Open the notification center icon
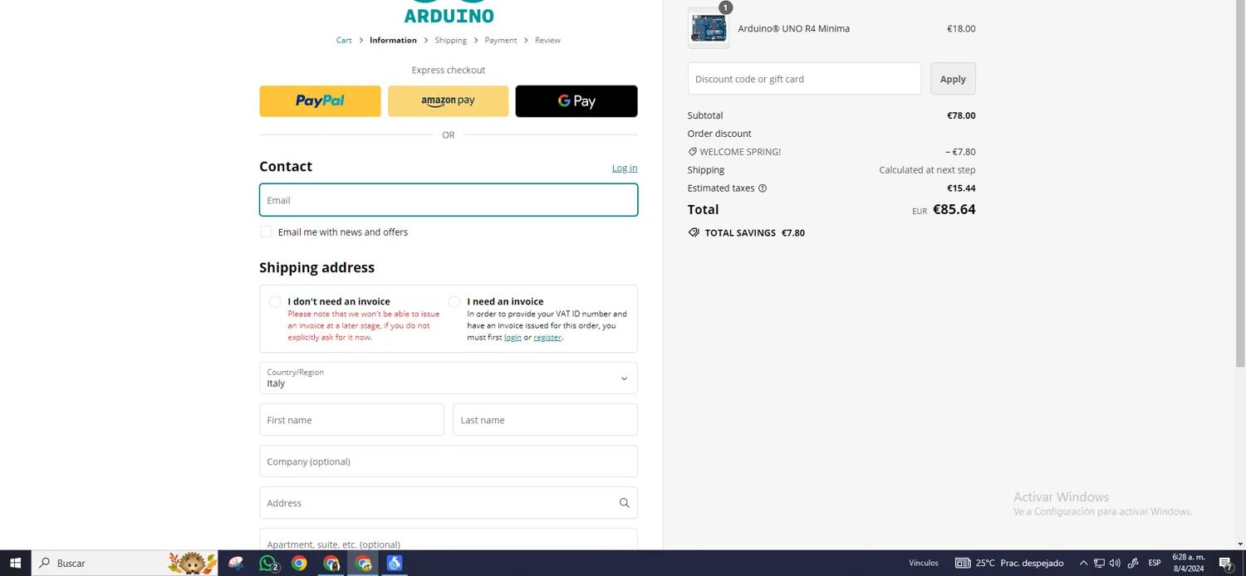1246x576 pixels. [x=1226, y=564]
